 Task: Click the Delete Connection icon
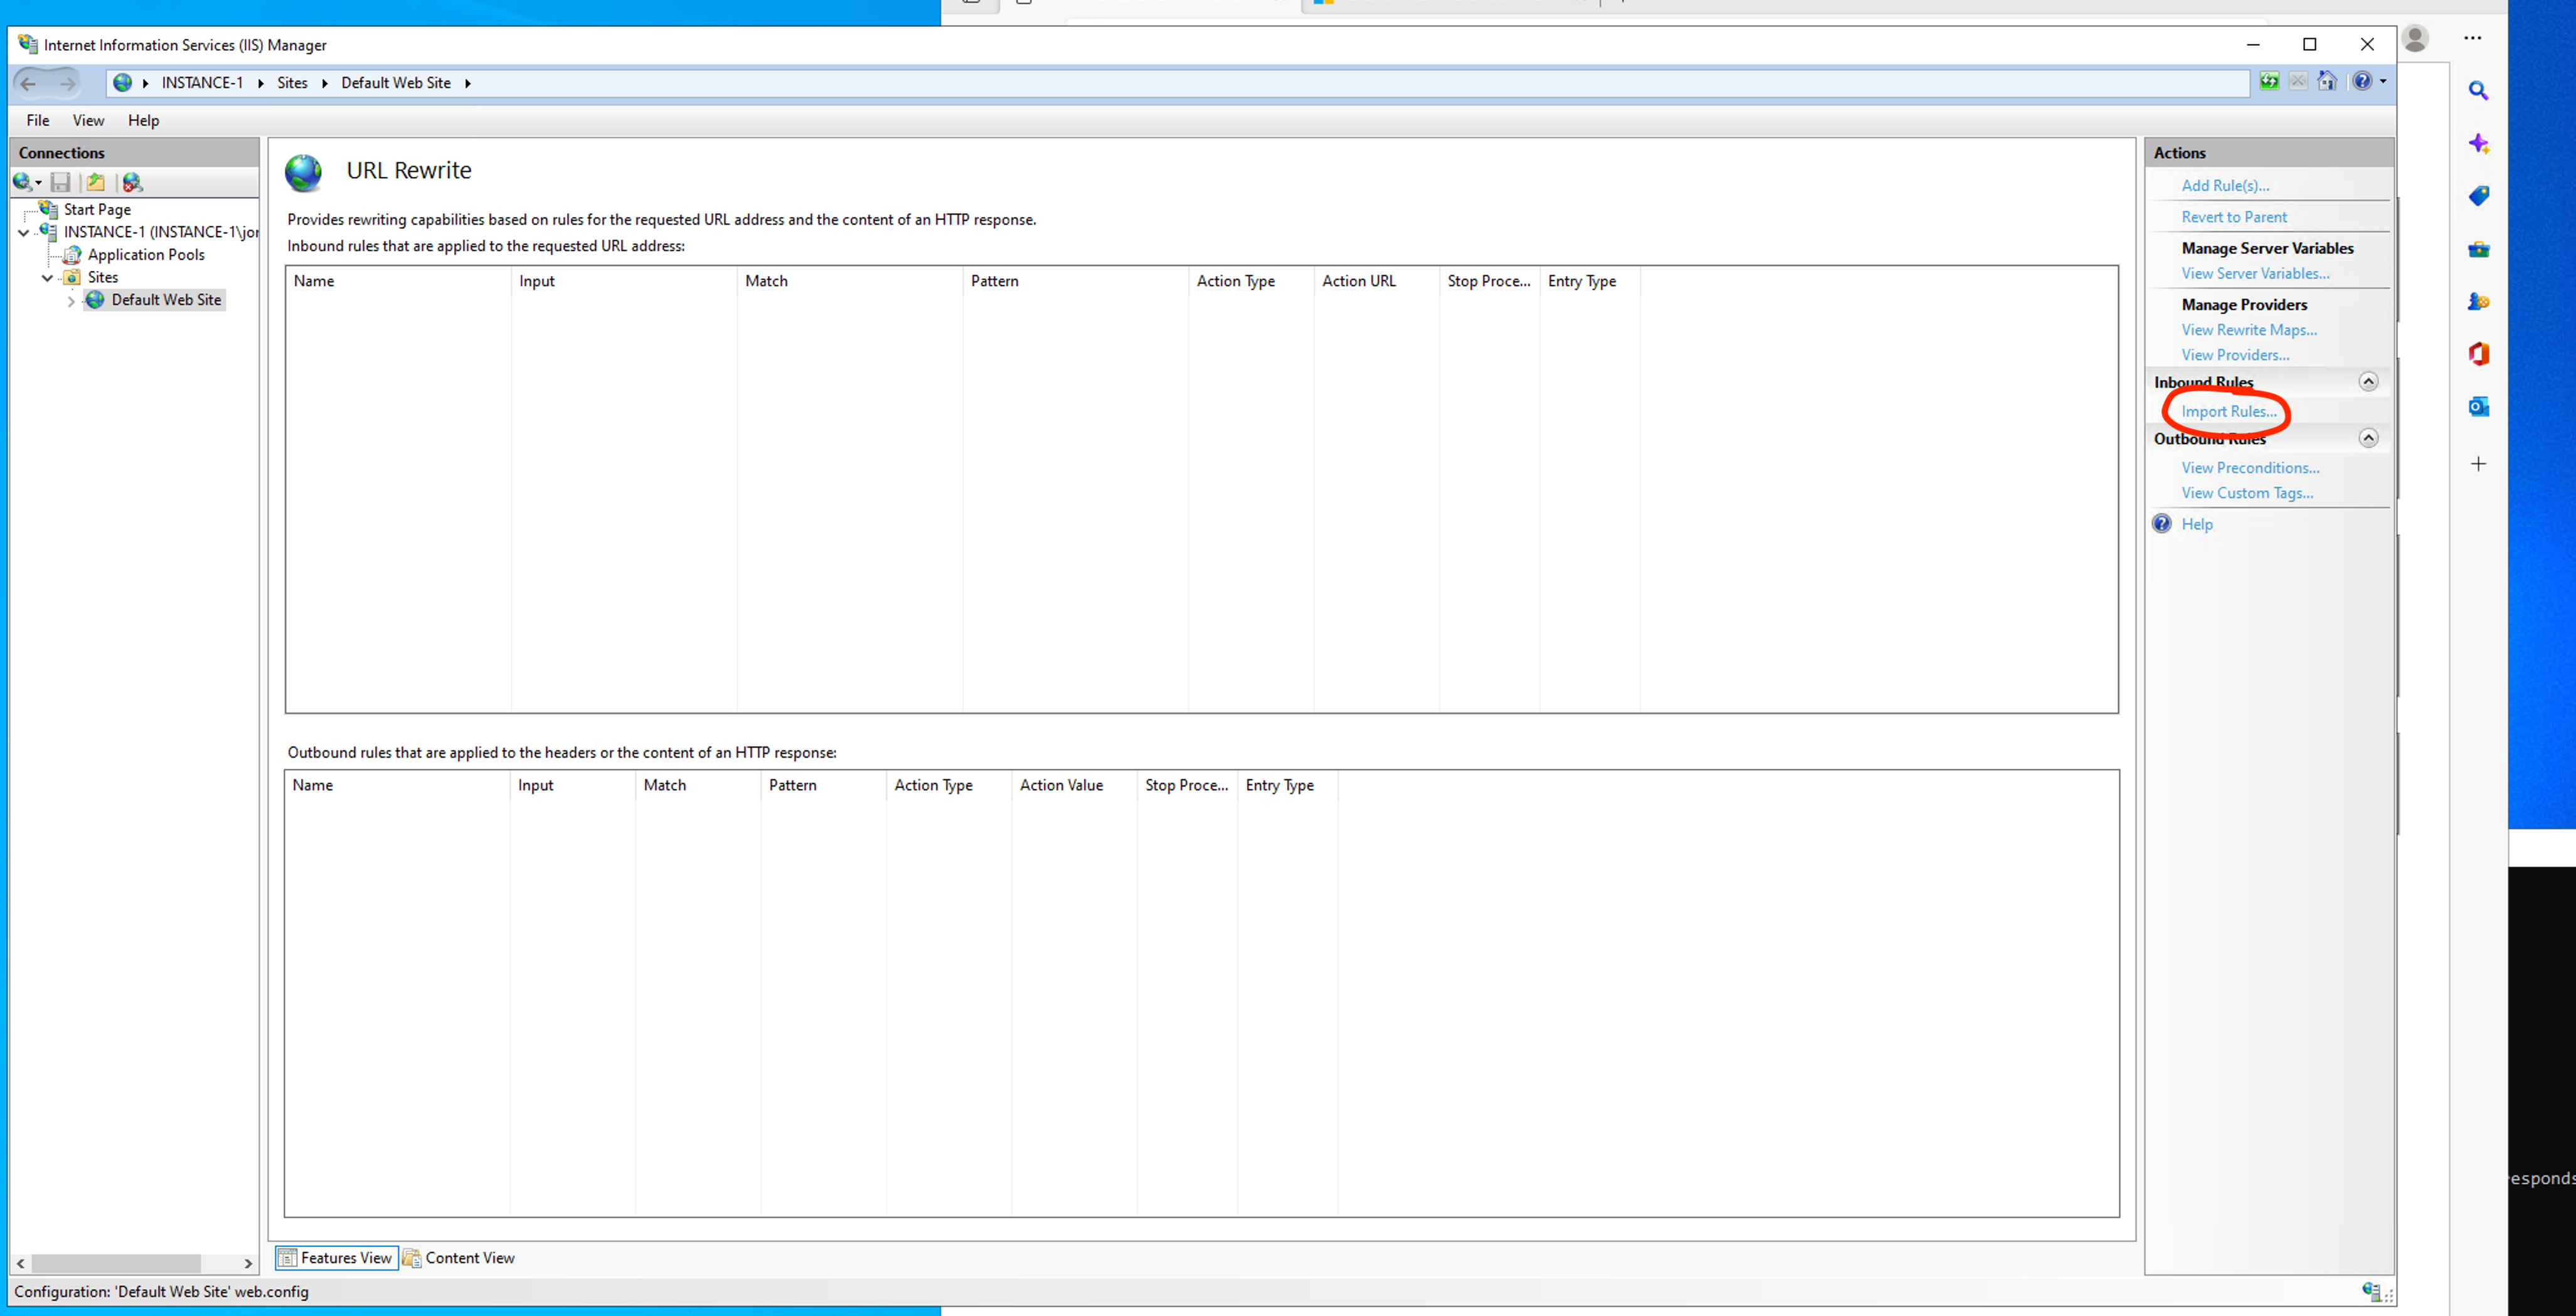point(132,182)
